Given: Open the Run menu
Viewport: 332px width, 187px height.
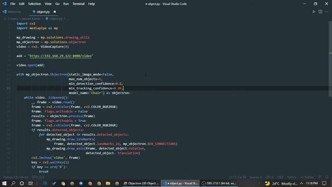Looking at the screenshot, I should click(x=66, y=4).
